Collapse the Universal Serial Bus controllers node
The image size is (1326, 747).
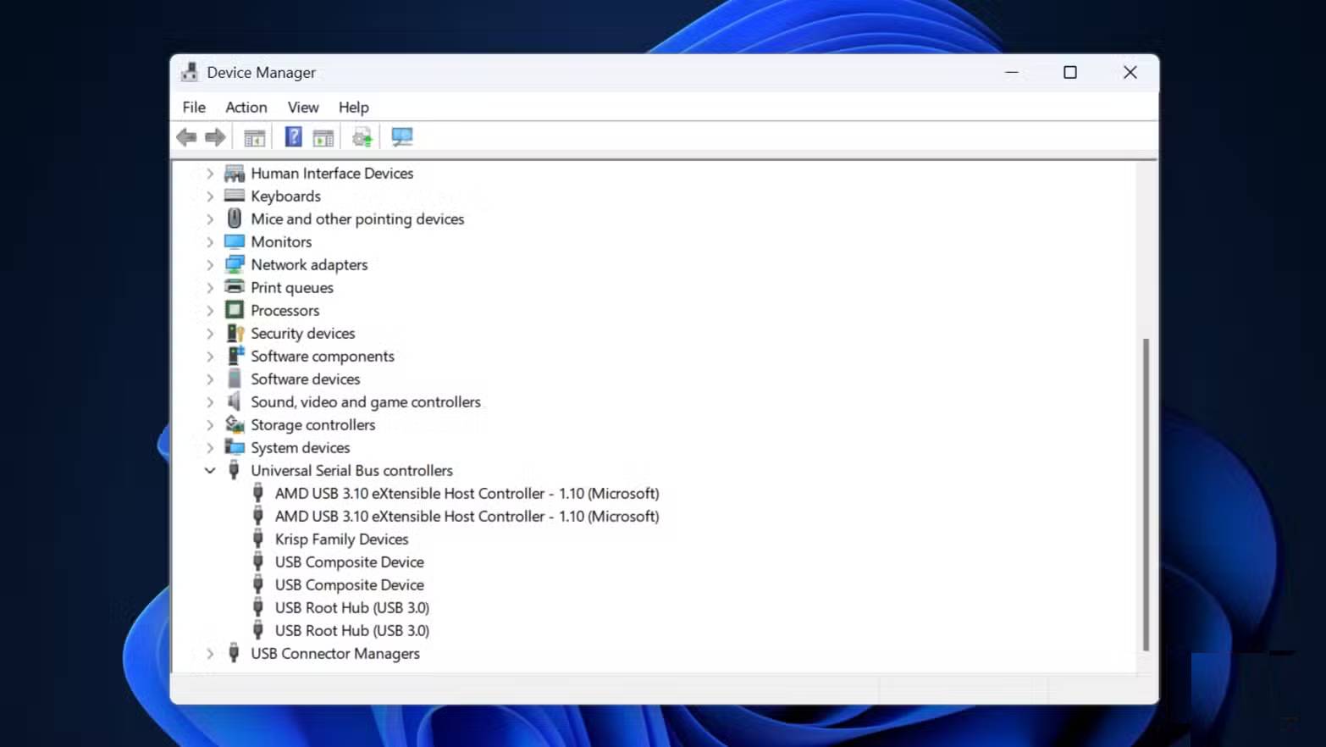point(210,471)
